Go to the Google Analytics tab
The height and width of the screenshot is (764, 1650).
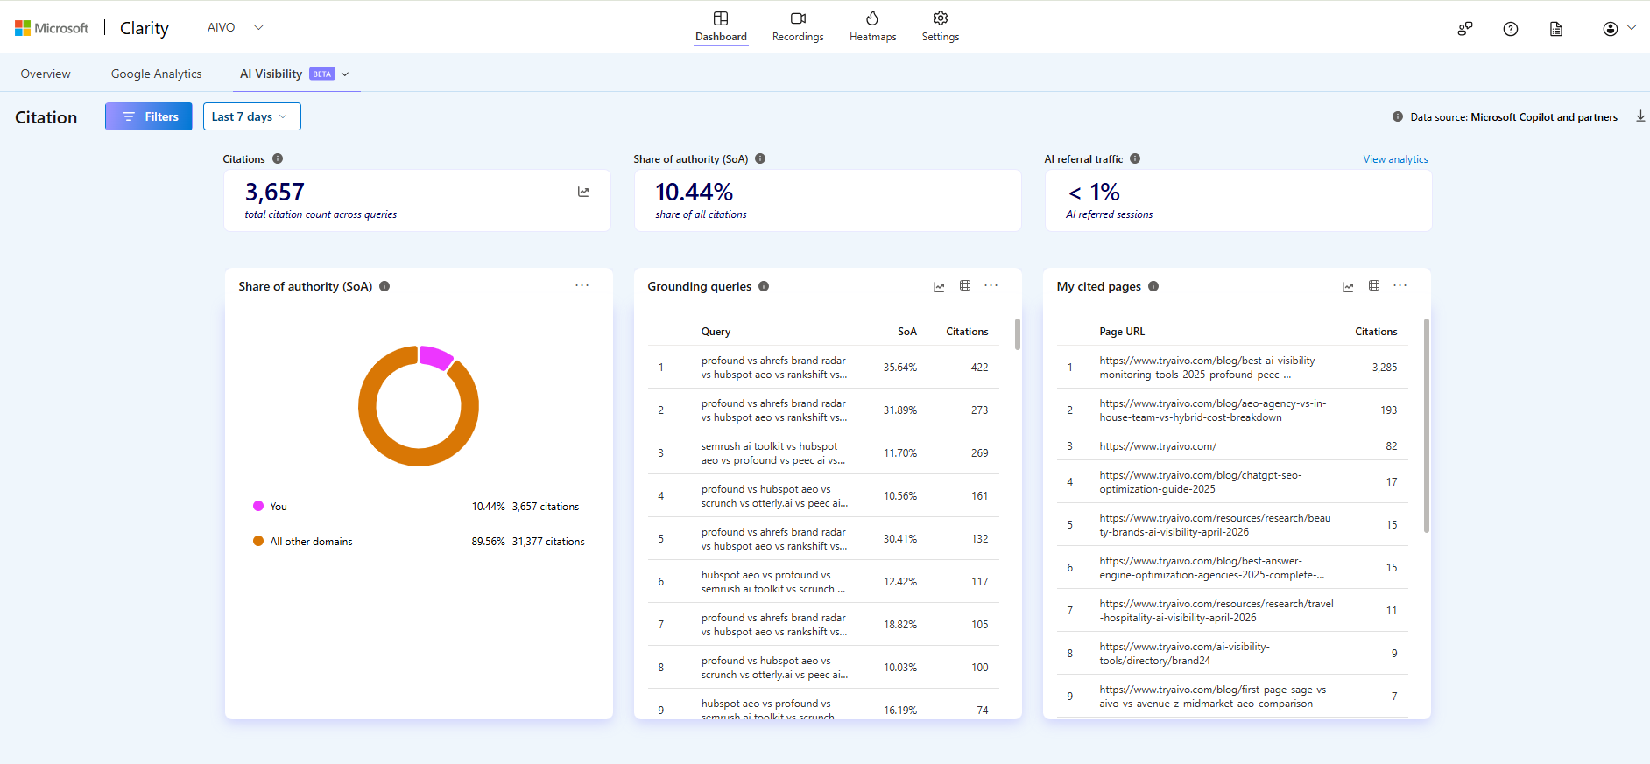click(156, 74)
